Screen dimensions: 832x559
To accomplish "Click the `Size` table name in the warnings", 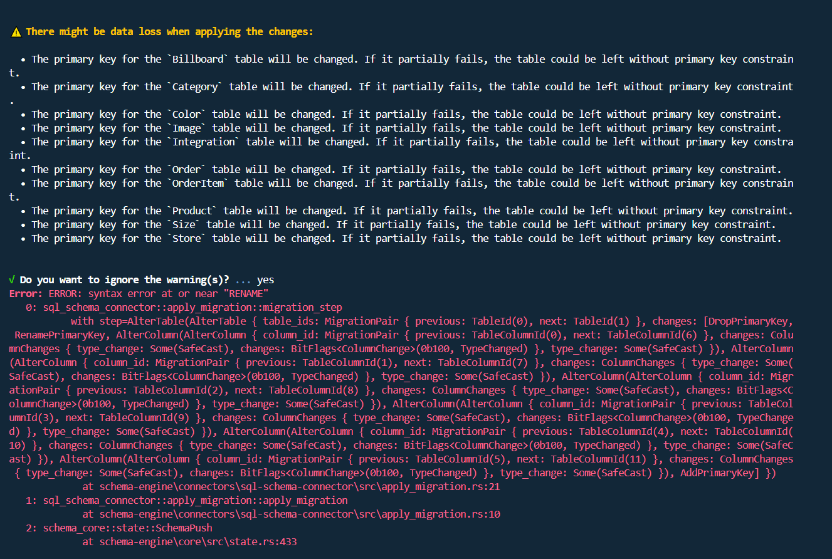I will 184,224.
